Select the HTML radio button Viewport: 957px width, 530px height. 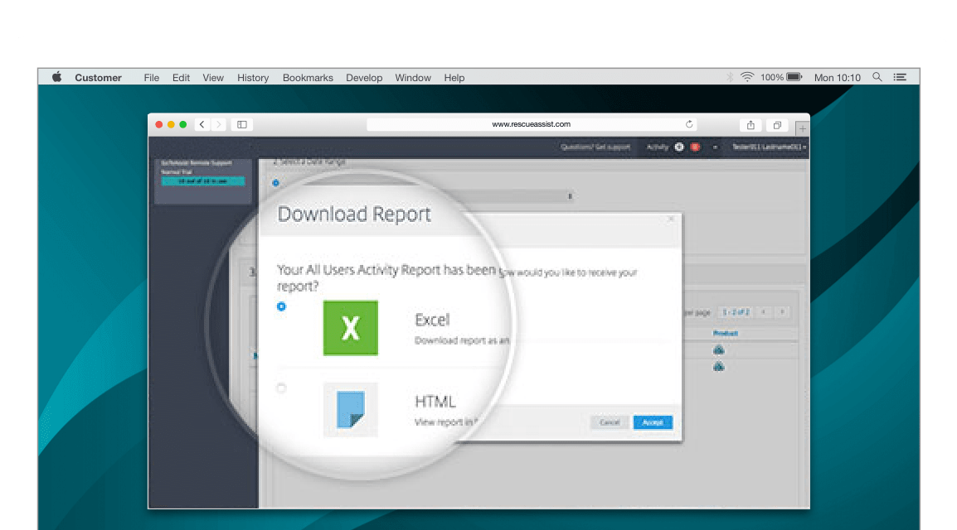[282, 388]
